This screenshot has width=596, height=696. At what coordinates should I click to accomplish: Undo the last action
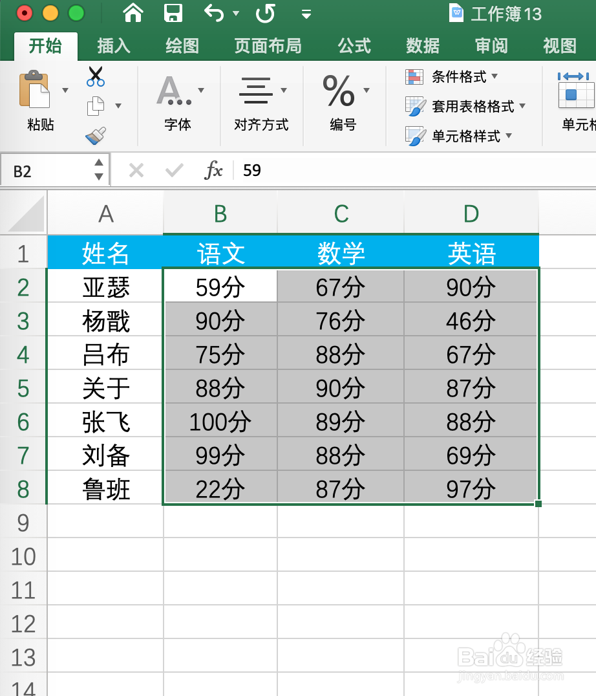[x=213, y=12]
